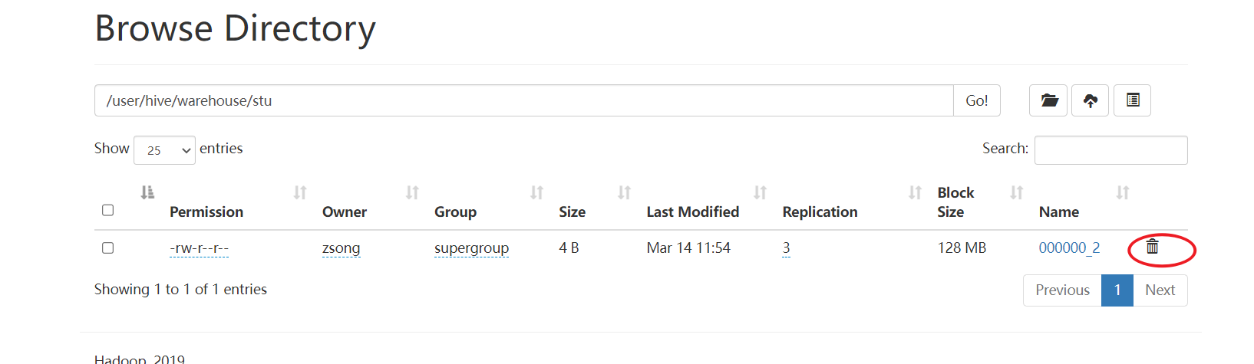
Task: Click the Next pagination button
Action: [1160, 290]
